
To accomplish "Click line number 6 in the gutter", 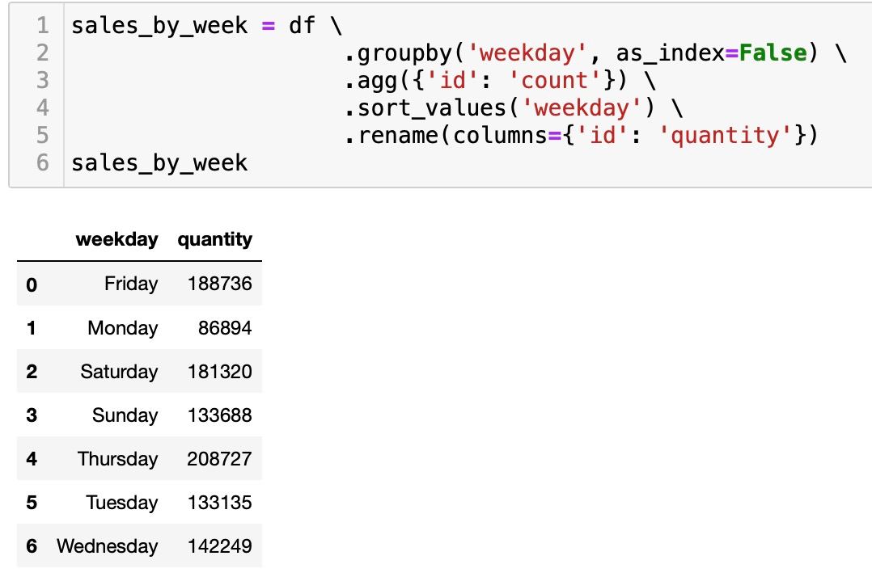I will (43, 162).
